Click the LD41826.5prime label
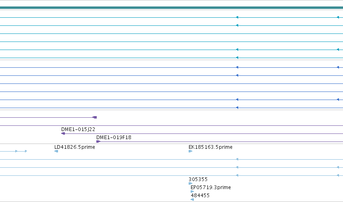 pyautogui.click(x=75, y=147)
